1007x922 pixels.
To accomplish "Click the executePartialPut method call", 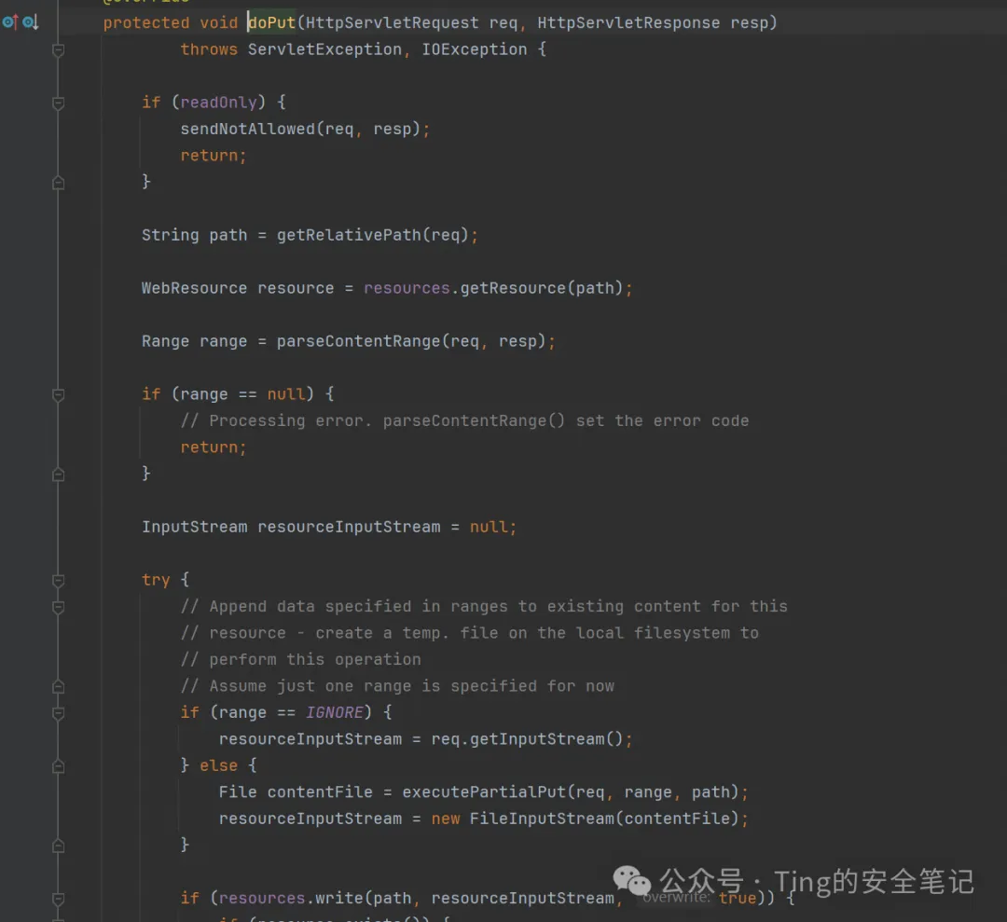I will click(484, 792).
